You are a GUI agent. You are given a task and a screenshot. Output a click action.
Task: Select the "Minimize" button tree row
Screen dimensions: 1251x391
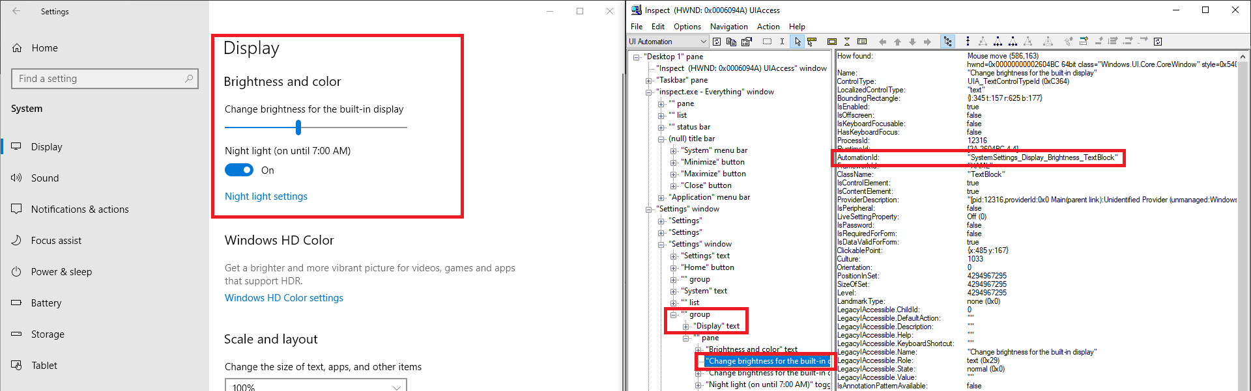pos(713,162)
